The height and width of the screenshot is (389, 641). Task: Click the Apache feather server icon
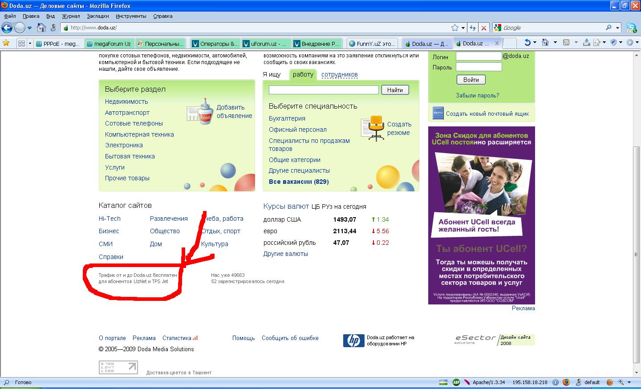(x=467, y=382)
